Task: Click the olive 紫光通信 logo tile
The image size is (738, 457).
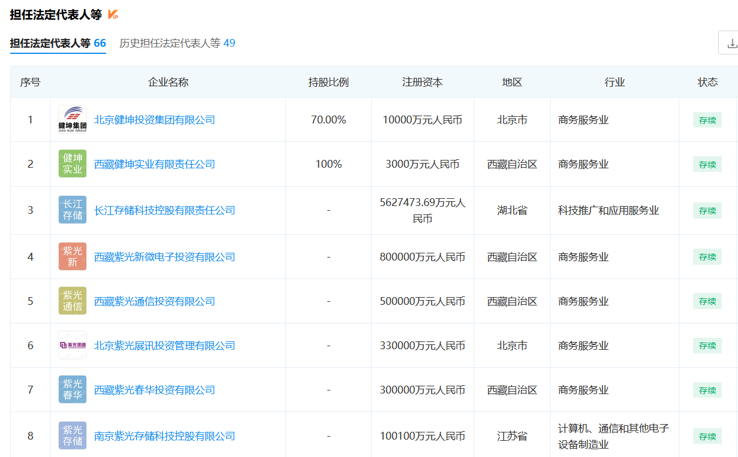Action: coord(73,301)
